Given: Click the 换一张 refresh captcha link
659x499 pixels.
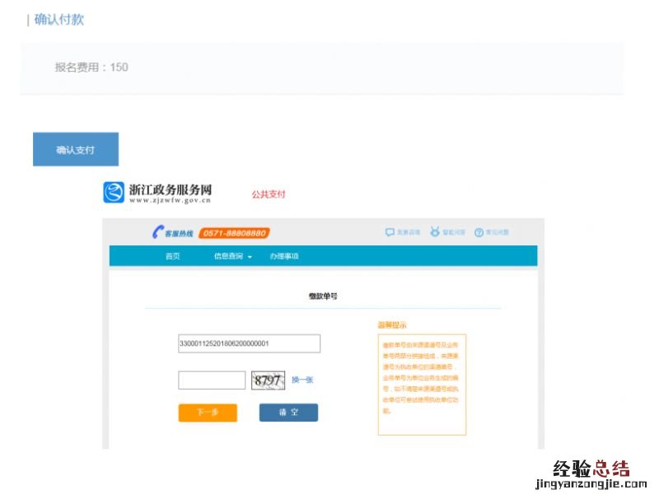Looking at the screenshot, I should click(302, 380).
